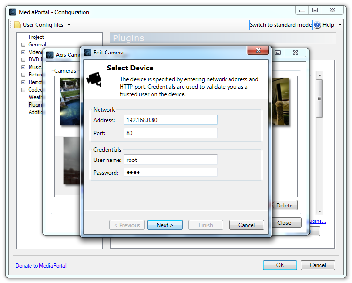Screen dimensions: 352x283
Task: Expand the Remote tree node
Action: [23, 82]
